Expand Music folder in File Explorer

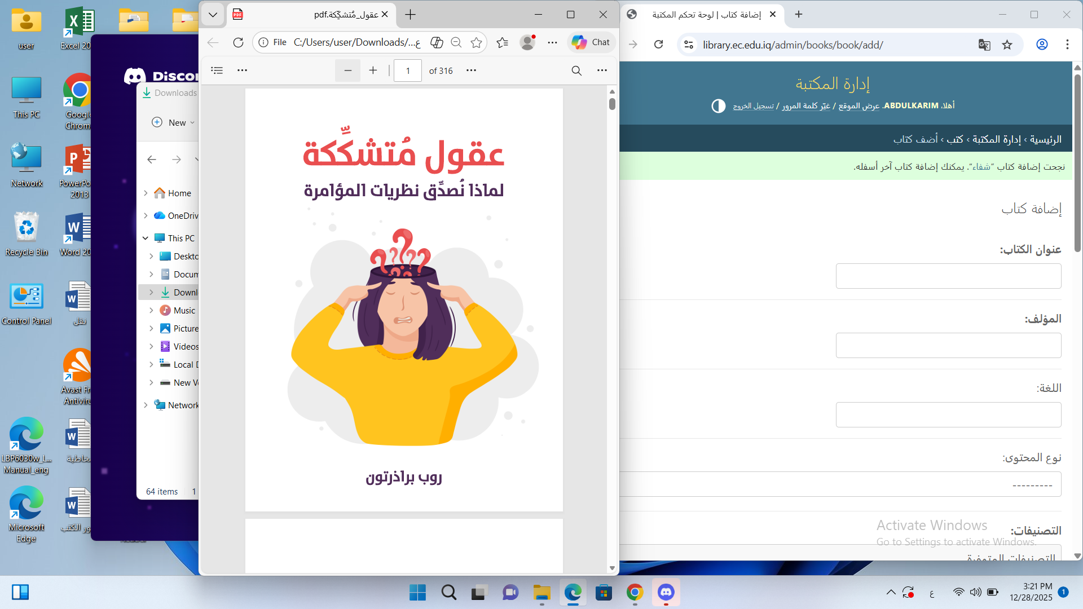point(151,311)
